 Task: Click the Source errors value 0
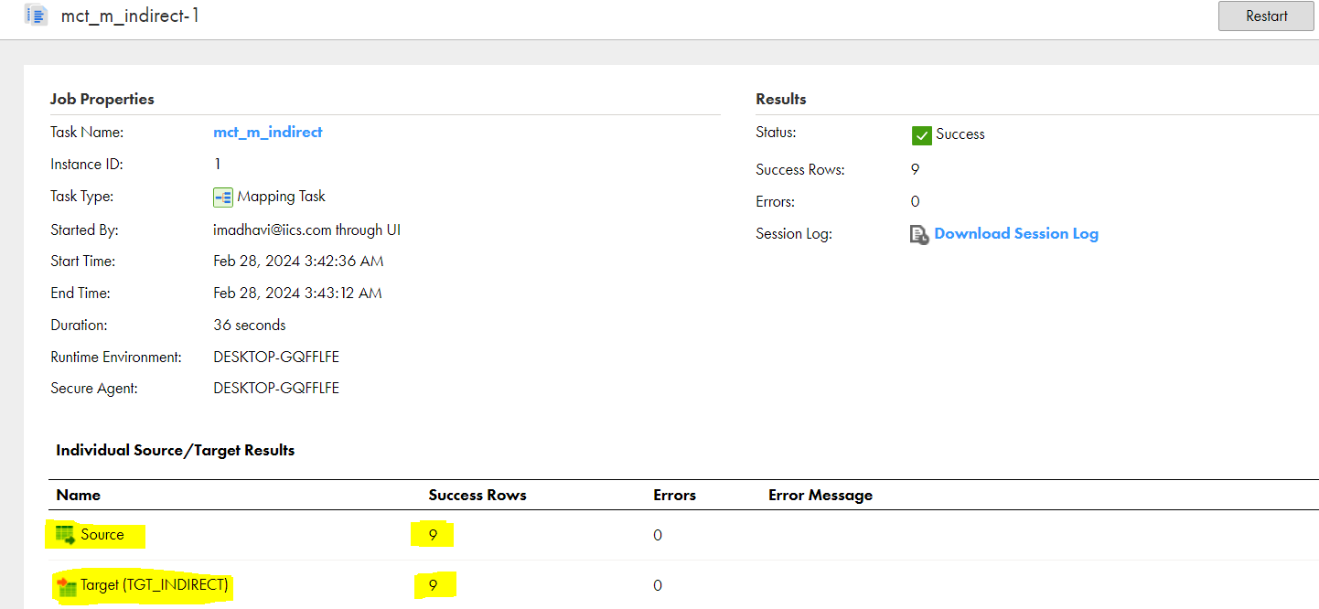pos(658,535)
